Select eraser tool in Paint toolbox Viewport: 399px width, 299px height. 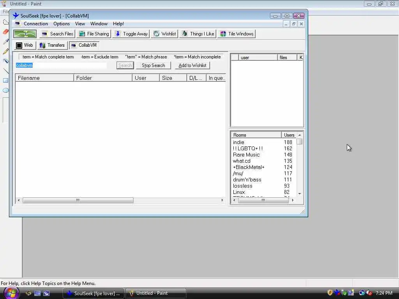[x=5, y=32]
